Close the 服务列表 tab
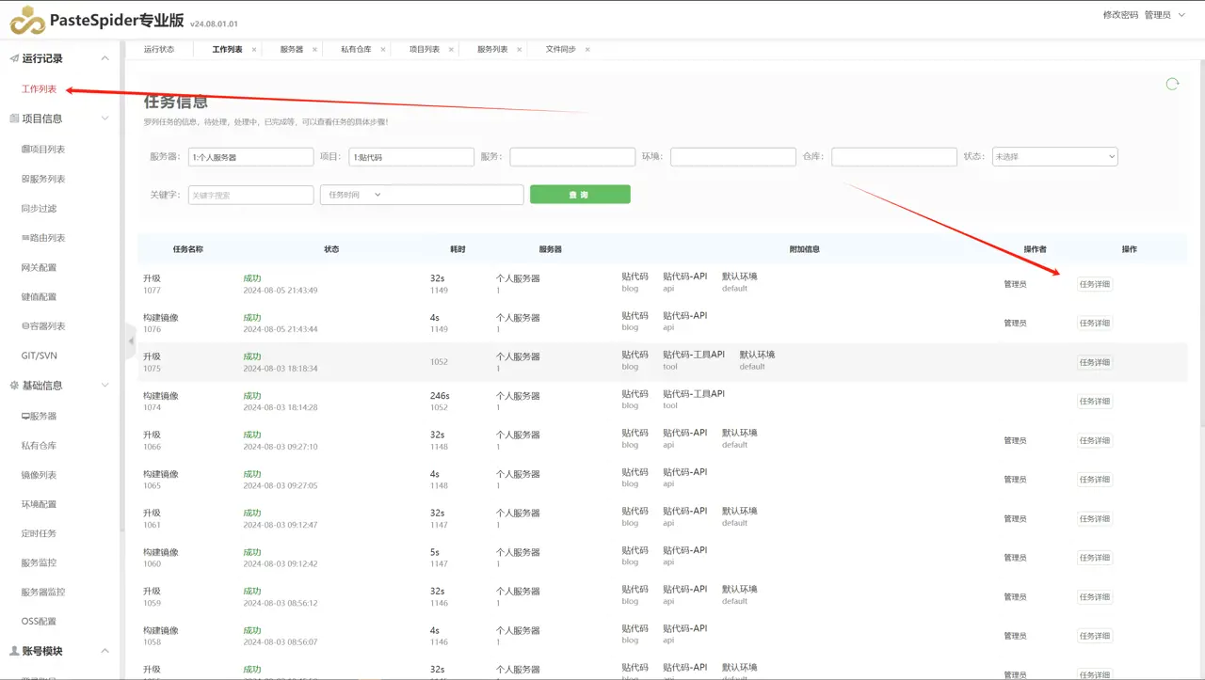Viewport: 1205px width, 680px height. click(520, 50)
